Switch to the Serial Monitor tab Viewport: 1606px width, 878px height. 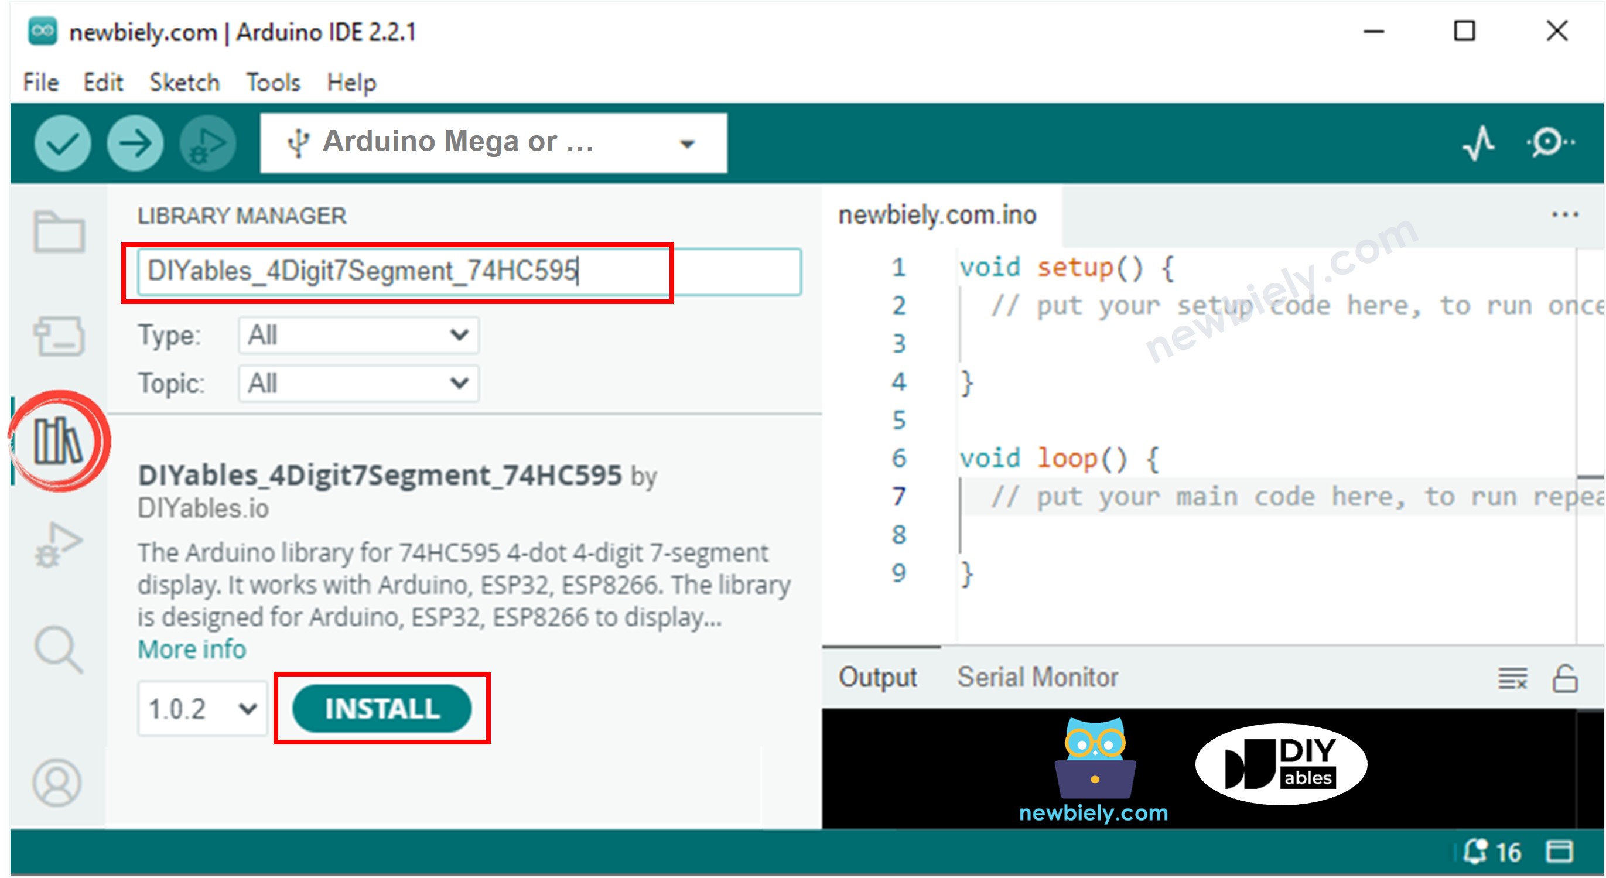point(1037,677)
